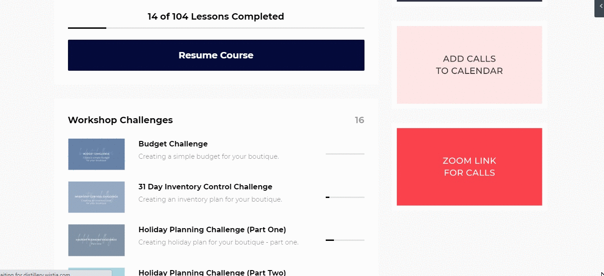Screen dimensions: 604x276
Task: Click the Inventory Control Challenge progress bar
Action: [x=345, y=197]
